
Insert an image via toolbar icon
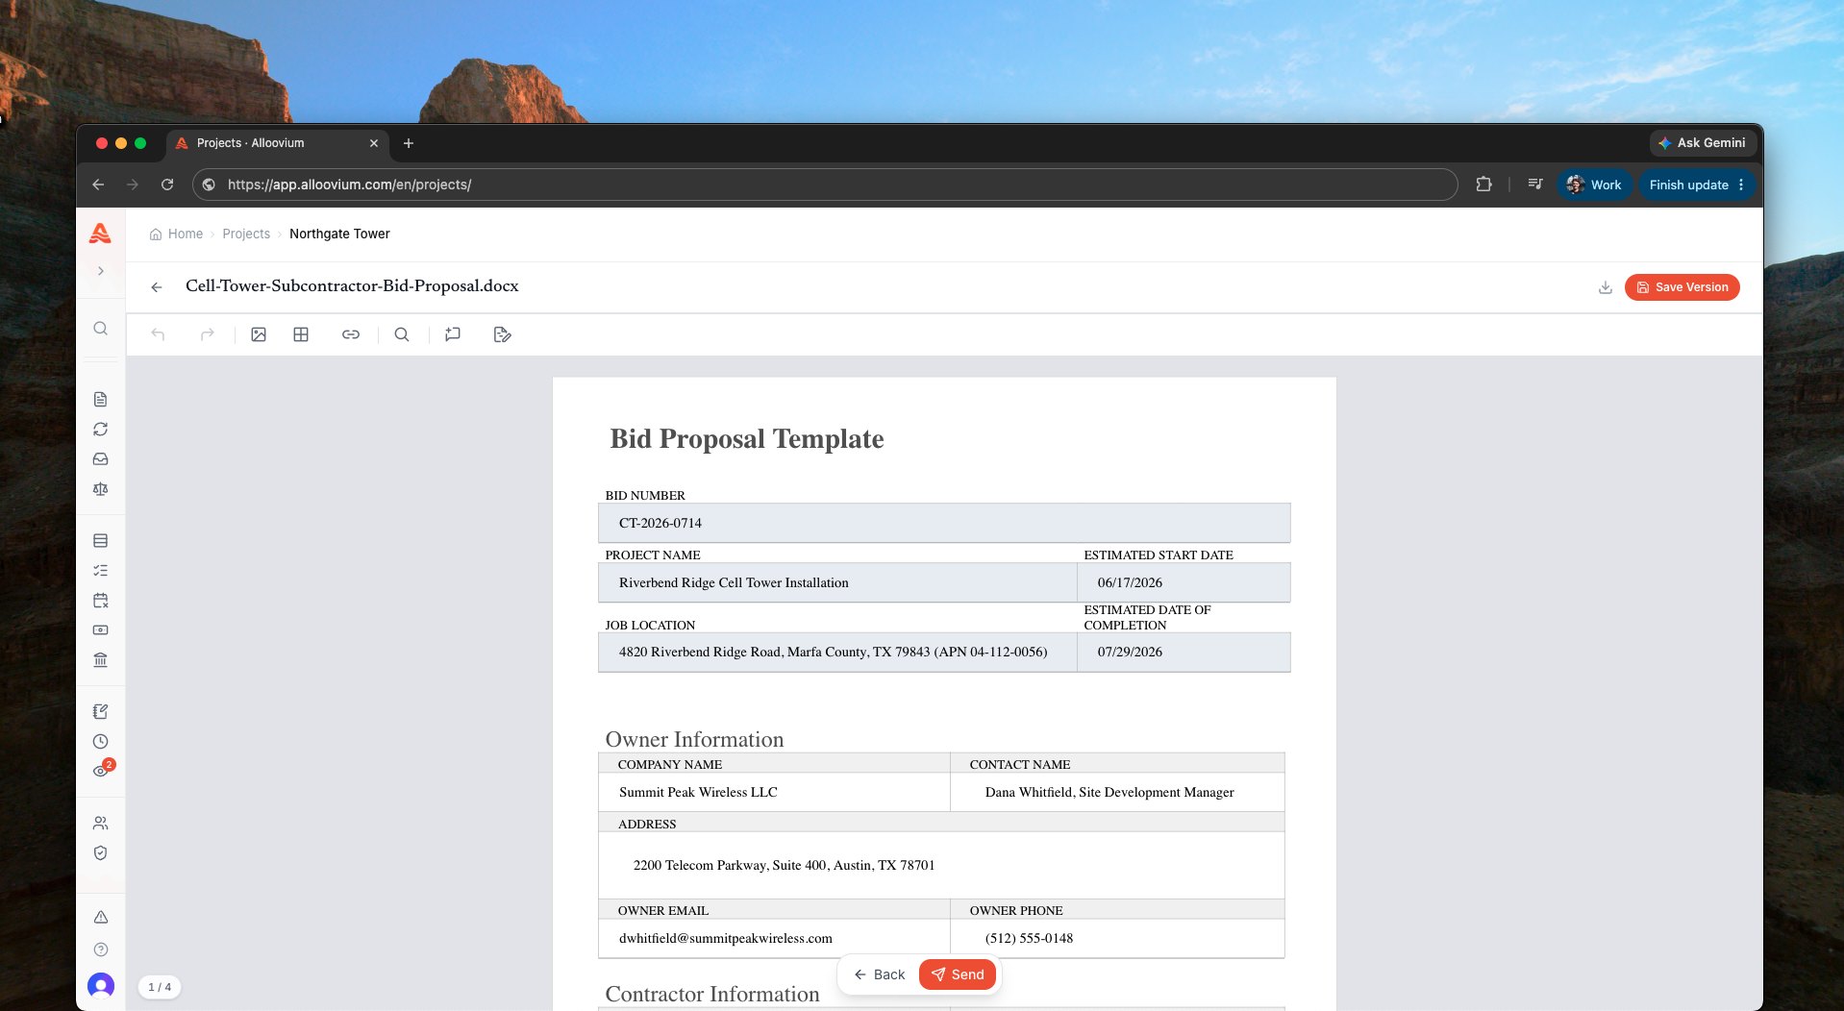[259, 334]
